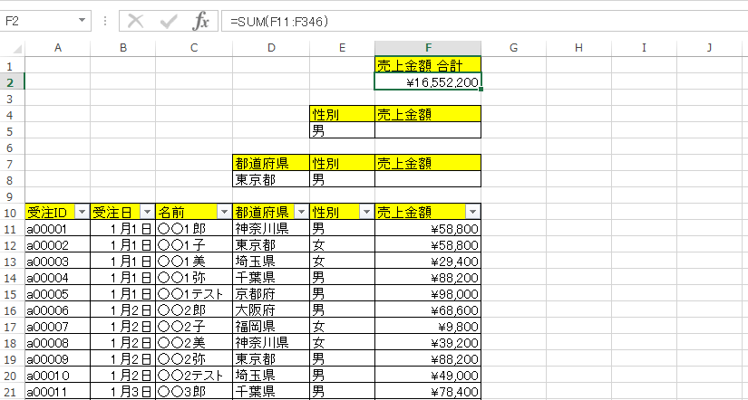Select the cell containing a00005
Viewport: 748px width, 400px height.
click(x=58, y=293)
